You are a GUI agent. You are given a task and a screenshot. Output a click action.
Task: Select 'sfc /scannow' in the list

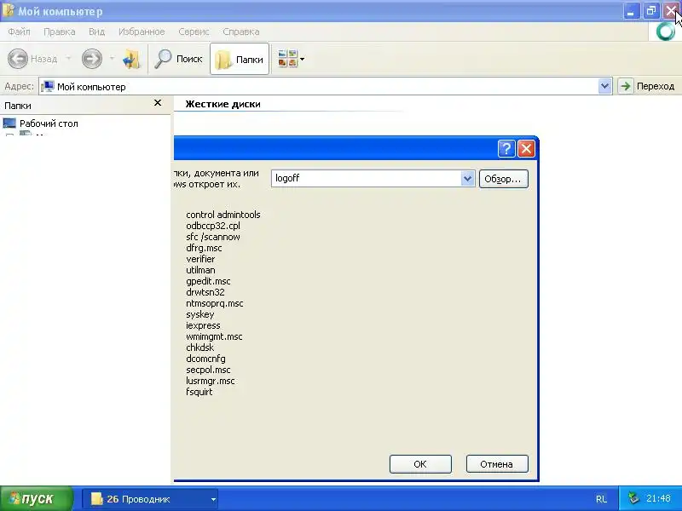[212, 237]
